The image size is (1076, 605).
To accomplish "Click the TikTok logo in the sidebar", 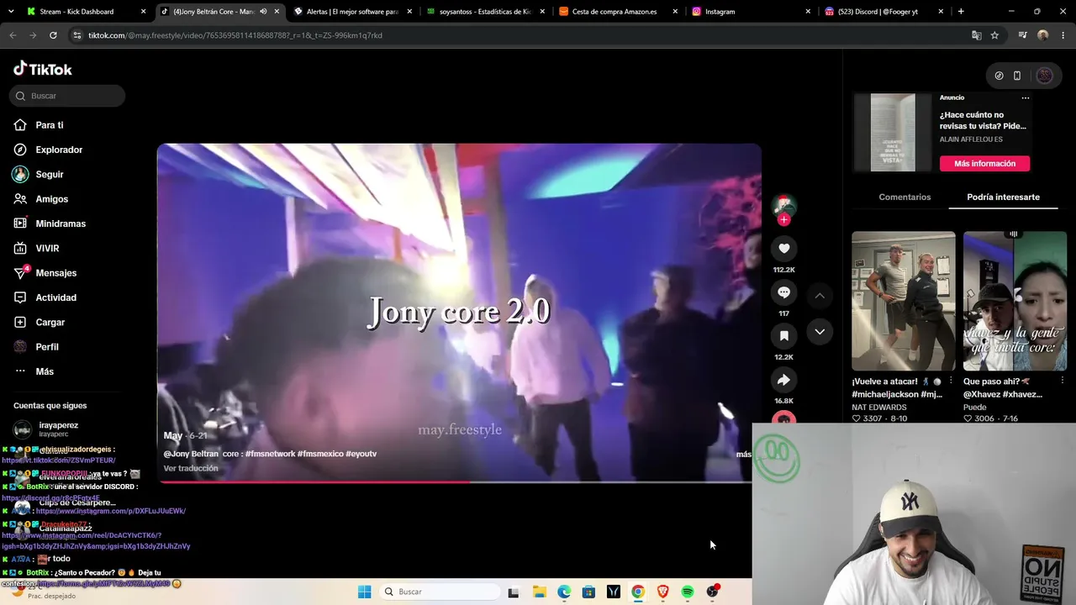I will (43, 69).
